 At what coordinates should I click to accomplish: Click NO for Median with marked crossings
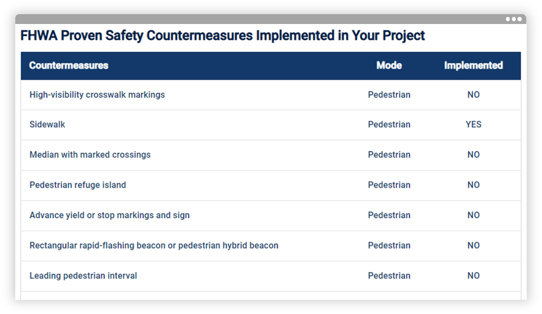474,155
